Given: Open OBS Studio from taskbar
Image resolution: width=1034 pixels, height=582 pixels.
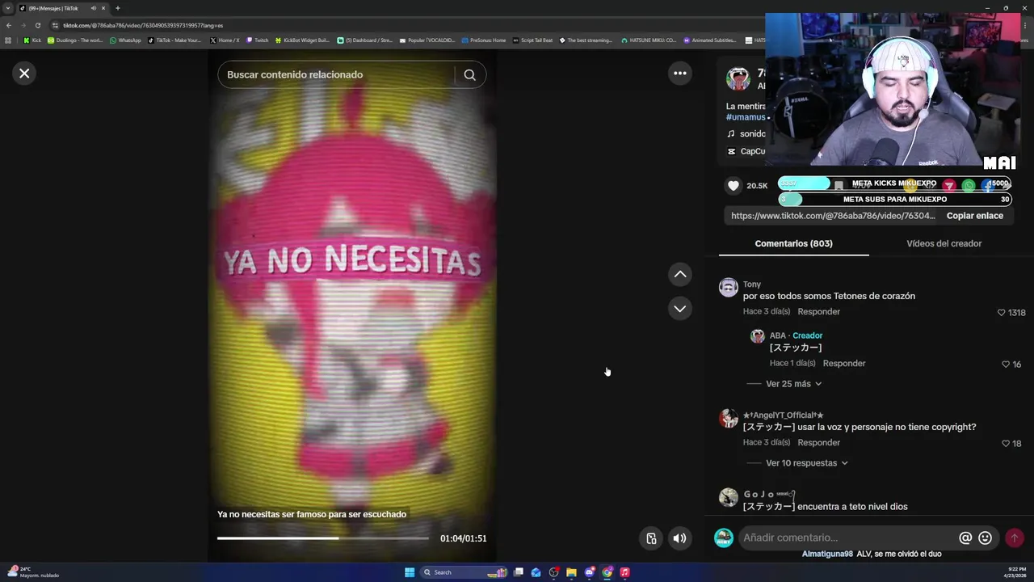Looking at the screenshot, I should pyautogui.click(x=554, y=572).
